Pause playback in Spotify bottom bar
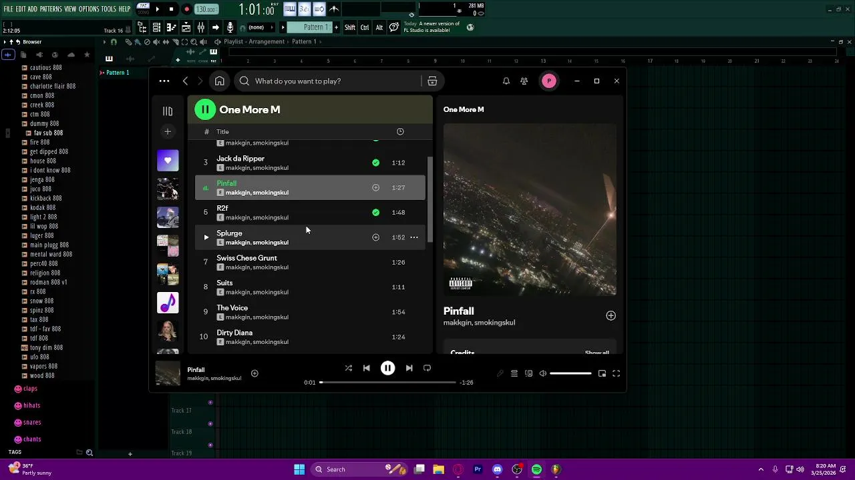Image resolution: width=855 pixels, height=480 pixels. click(x=387, y=368)
